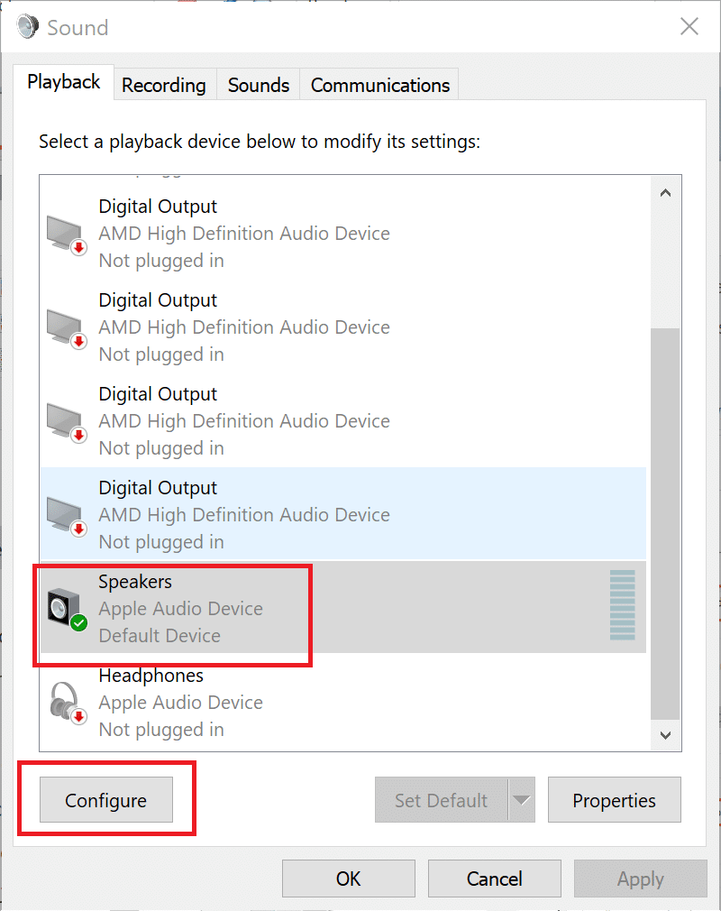This screenshot has width=721, height=911.
Task: Open the Sounds tab
Action: coord(258,85)
